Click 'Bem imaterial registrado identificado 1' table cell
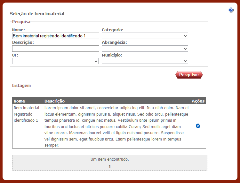This screenshot has width=240, height=183. 26,114
